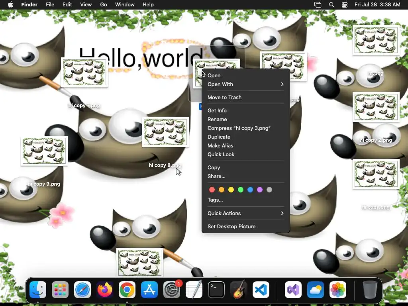Open Terminal from the Dock
The width and height of the screenshot is (408, 306).
216,290
